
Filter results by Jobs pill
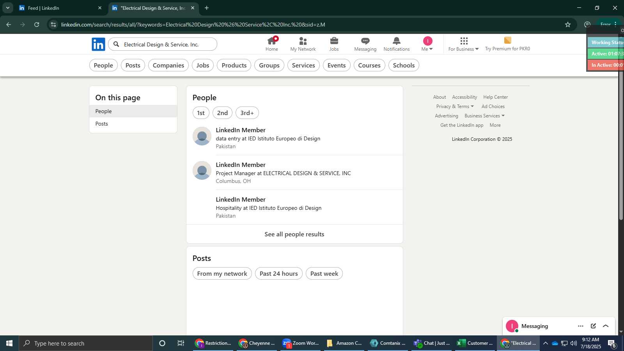coord(203,65)
